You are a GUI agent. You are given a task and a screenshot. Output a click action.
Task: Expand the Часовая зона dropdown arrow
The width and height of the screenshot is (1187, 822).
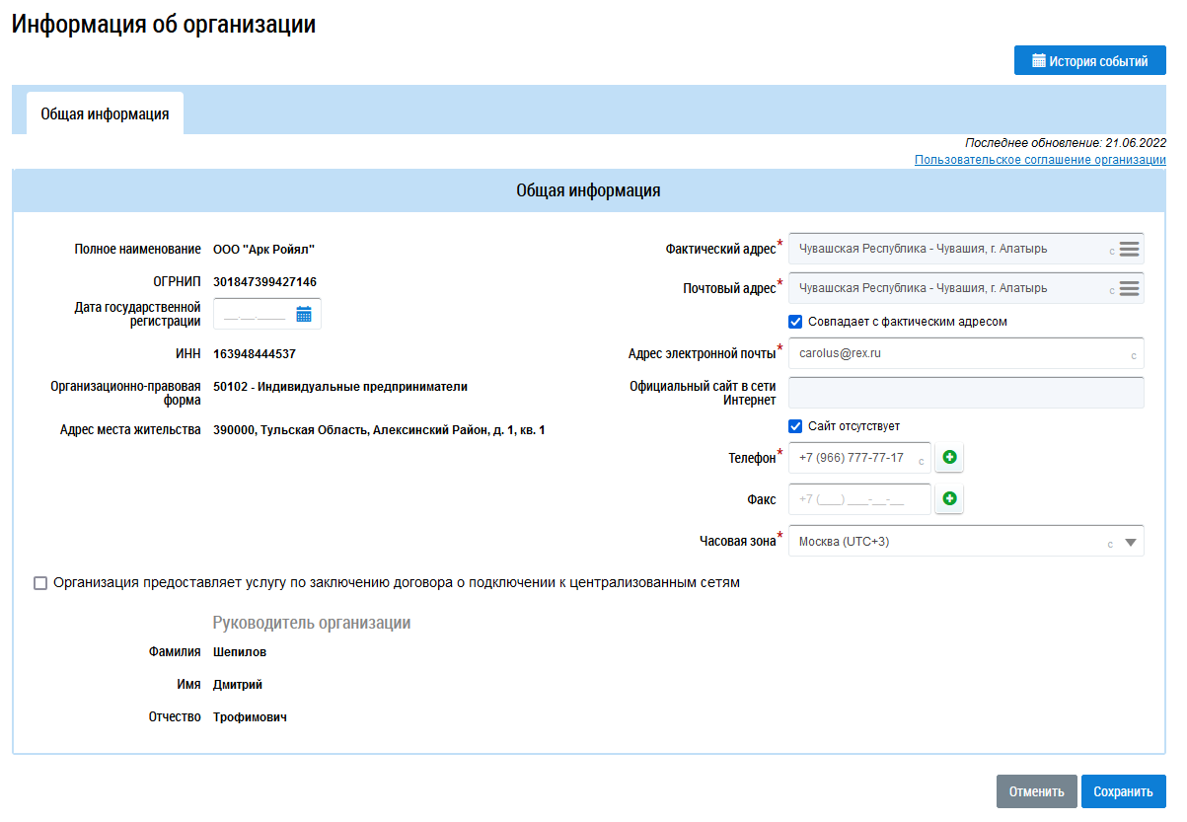(x=1131, y=542)
